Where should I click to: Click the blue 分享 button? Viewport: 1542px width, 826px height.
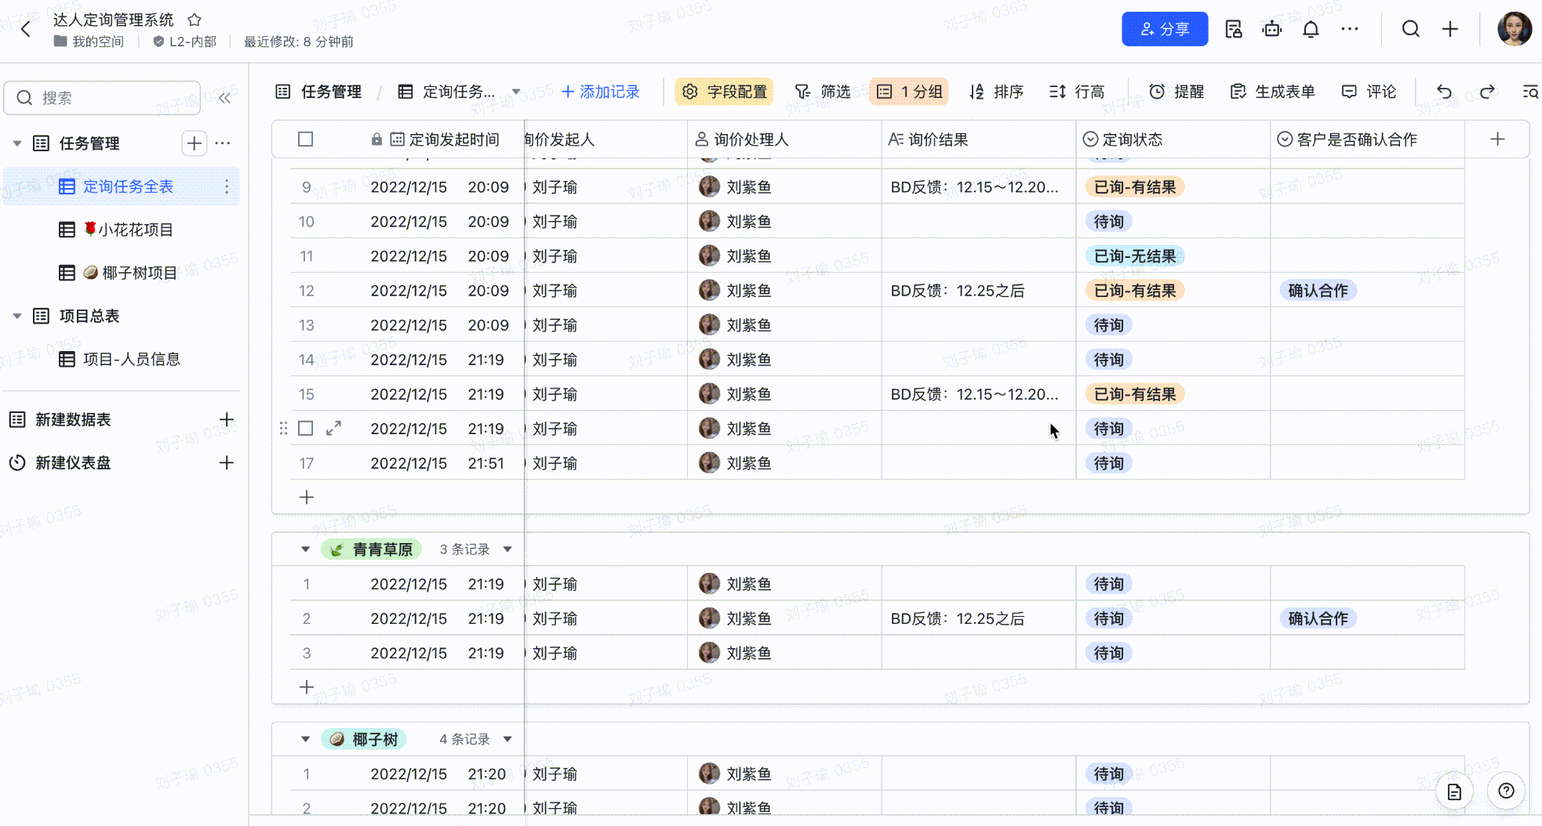click(x=1164, y=30)
